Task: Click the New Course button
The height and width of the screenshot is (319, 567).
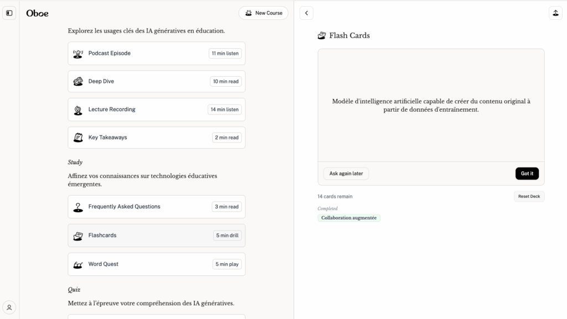Action: 264,13
